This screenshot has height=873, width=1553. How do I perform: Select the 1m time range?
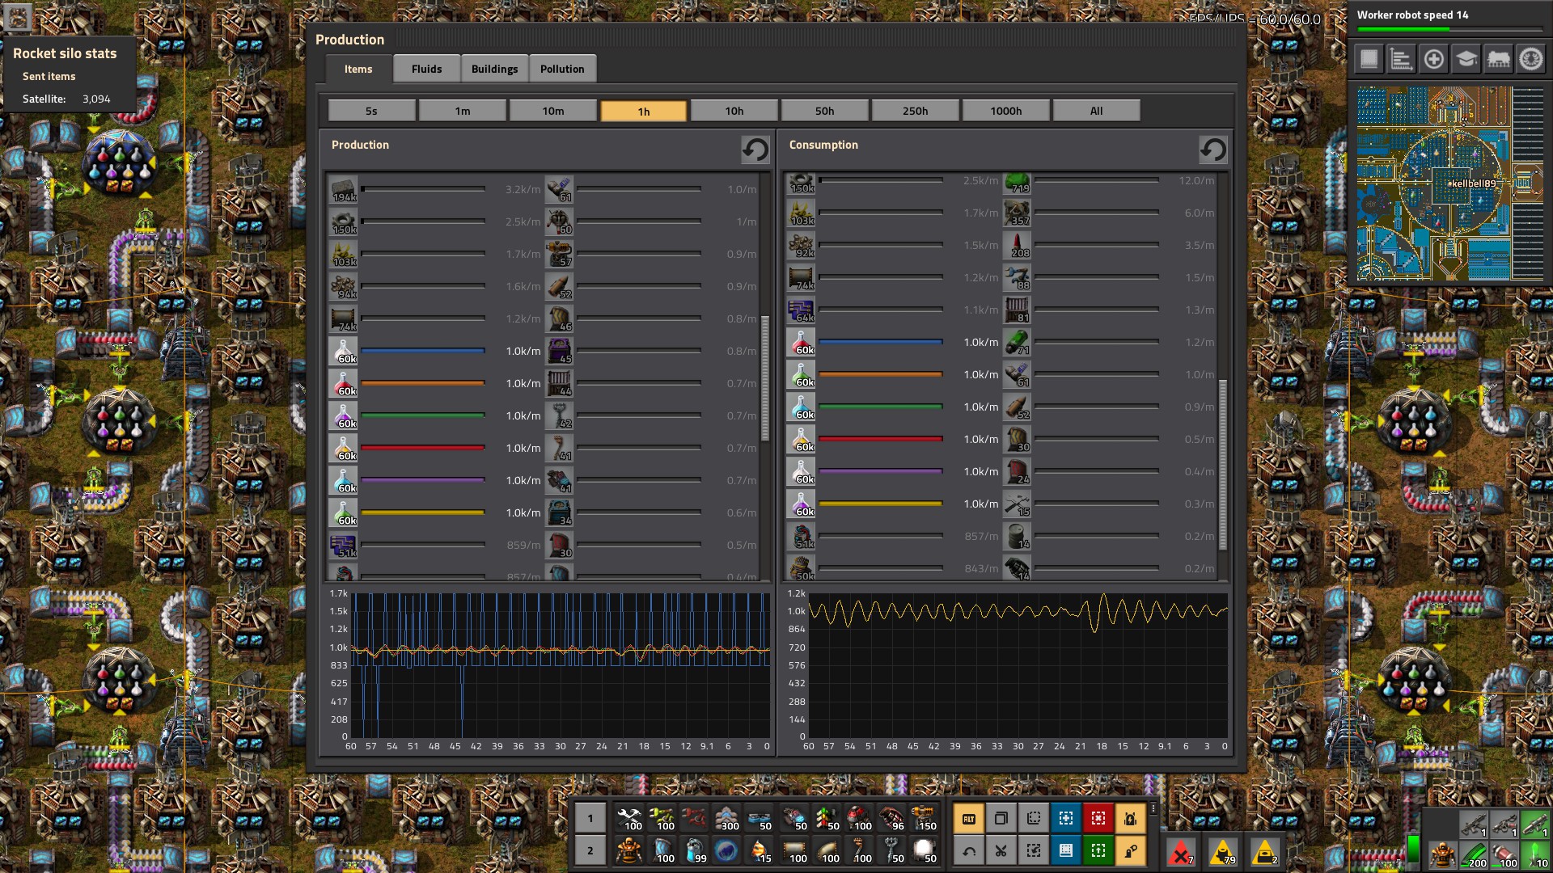(x=462, y=111)
